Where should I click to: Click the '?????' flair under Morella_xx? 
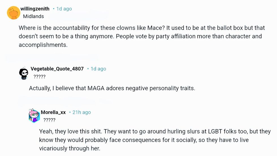[x=49, y=120]
